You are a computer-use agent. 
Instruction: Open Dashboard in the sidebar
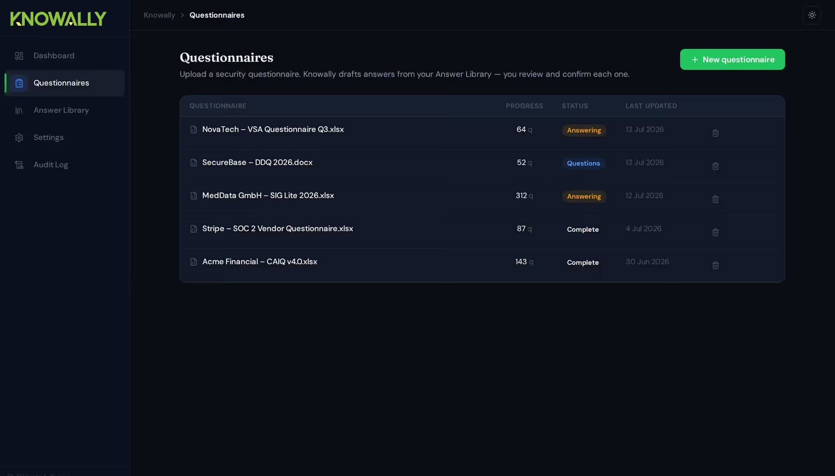pyautogui.click(x=65, y=56)
